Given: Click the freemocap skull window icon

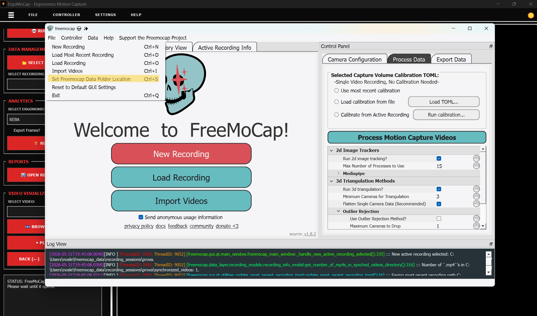Looking at the screenshot, I should (x=50, y=28).
